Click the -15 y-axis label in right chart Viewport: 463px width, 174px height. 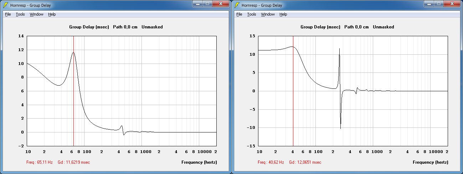(251, 146)
